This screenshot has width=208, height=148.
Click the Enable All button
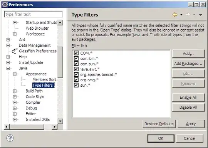tap(188, 97)
